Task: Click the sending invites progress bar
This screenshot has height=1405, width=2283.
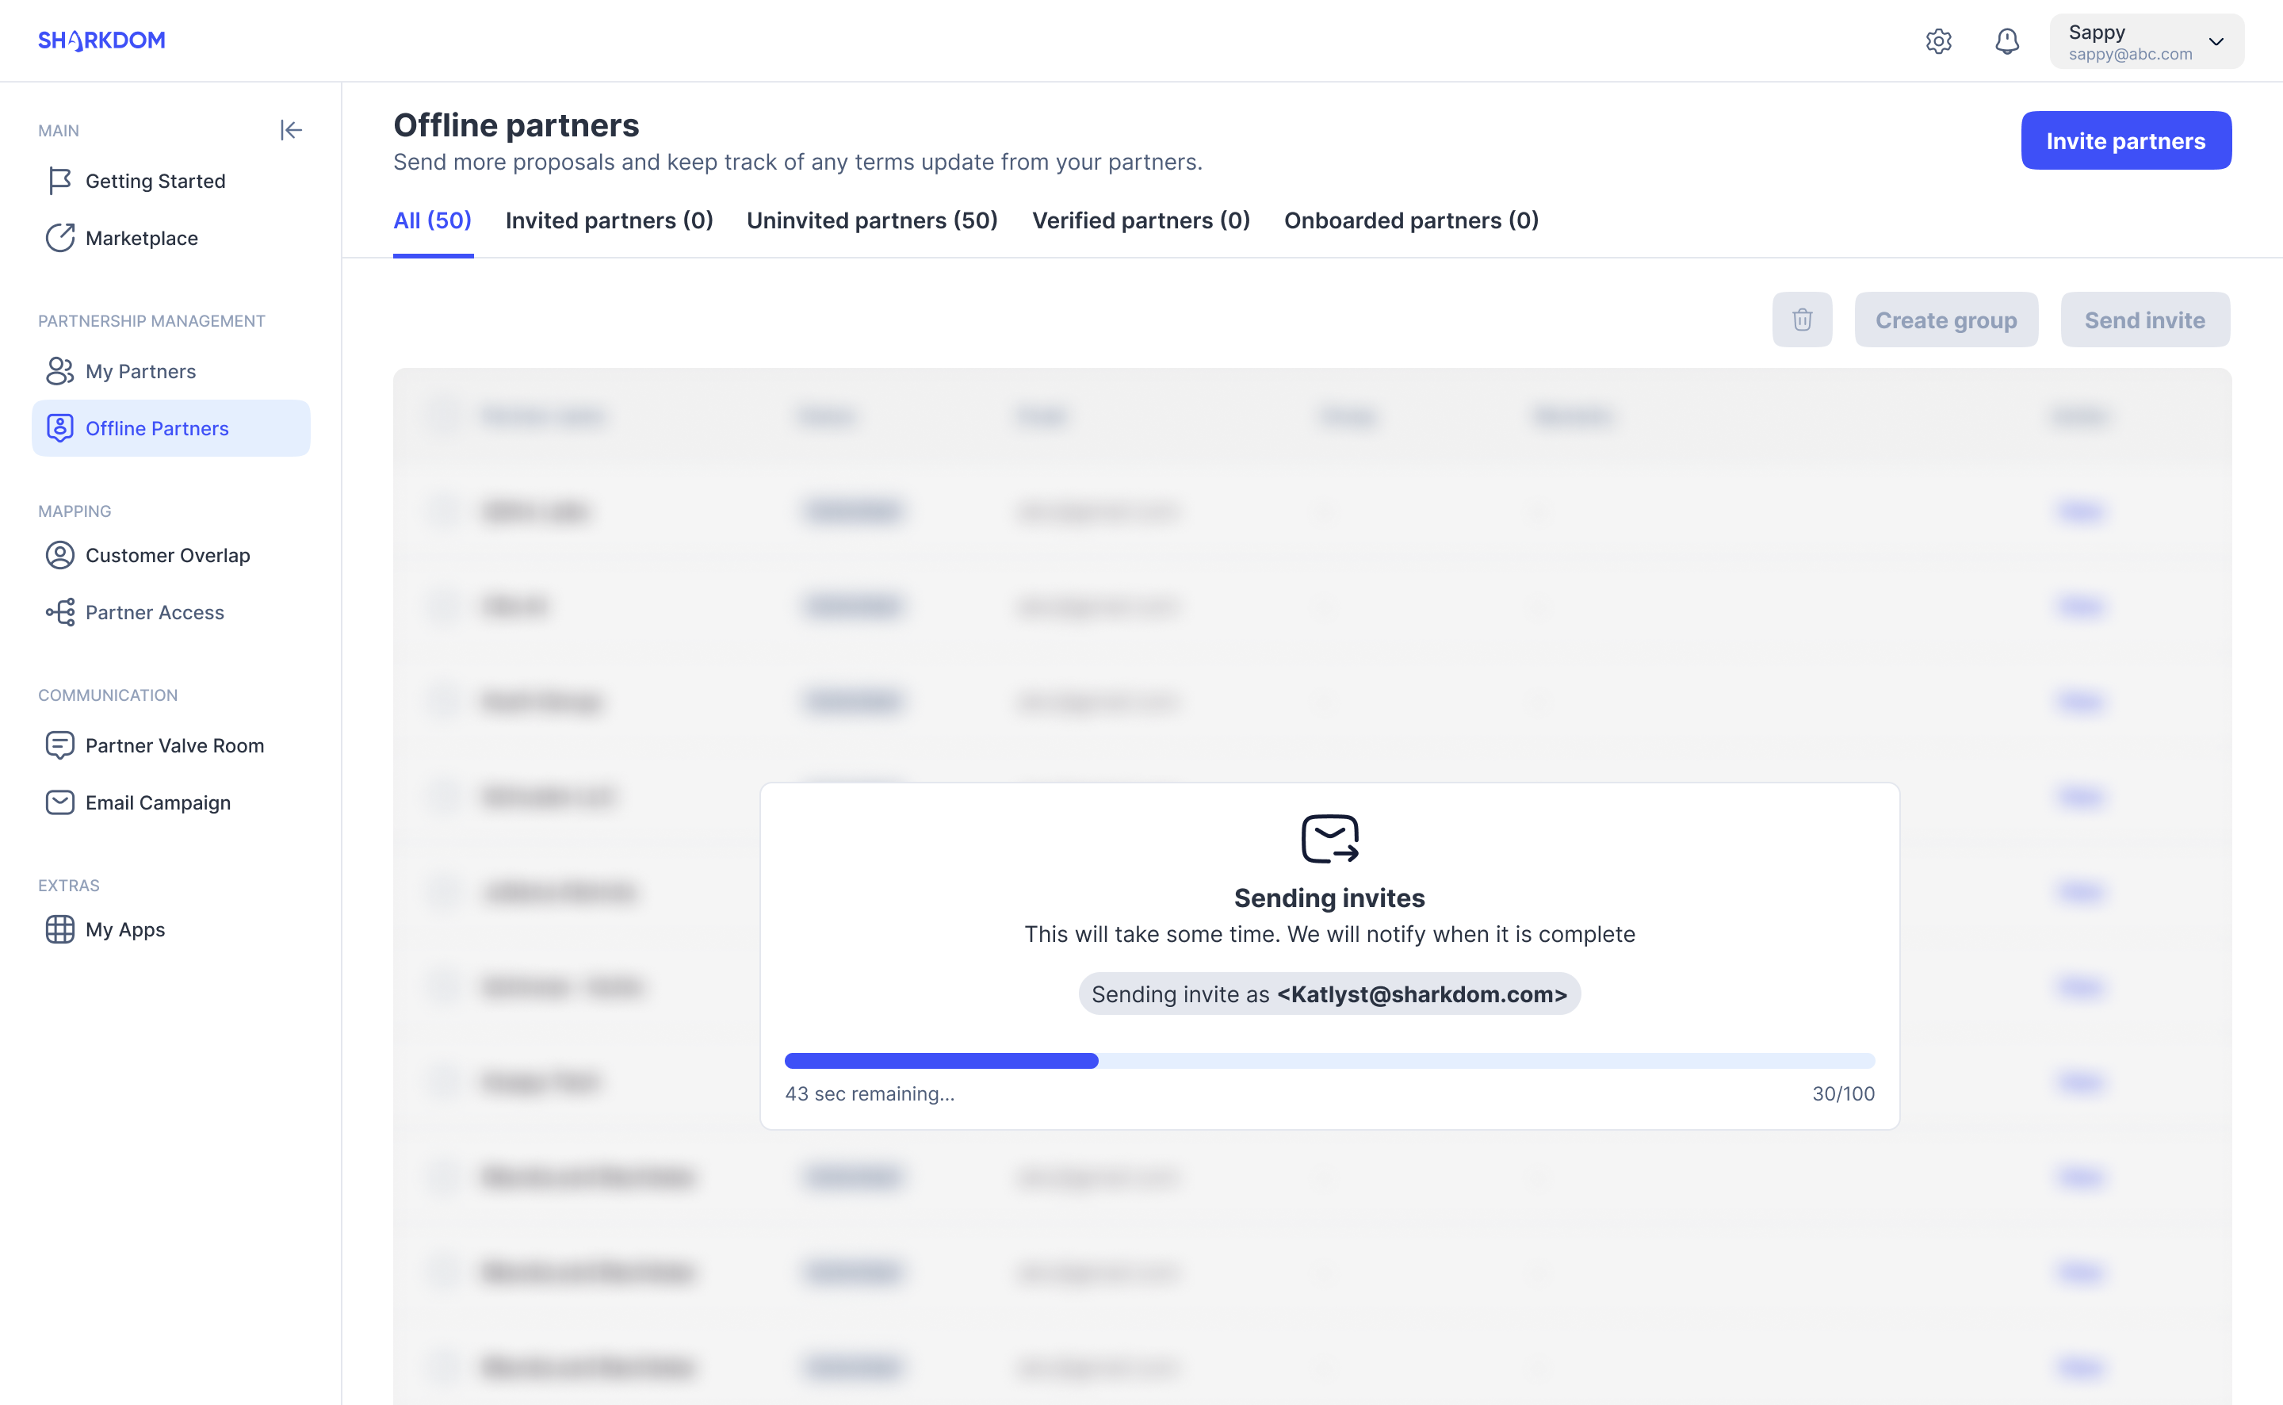Action: tap(1329, 1060)
